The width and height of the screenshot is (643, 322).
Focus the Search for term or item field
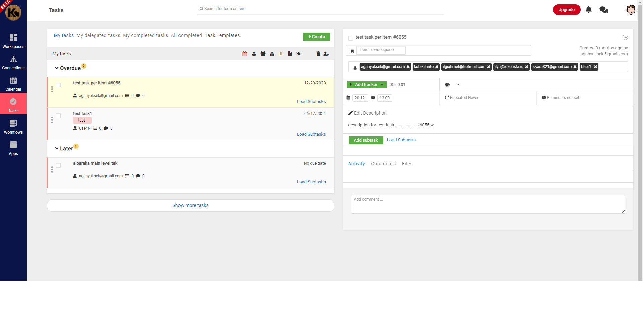320,9
